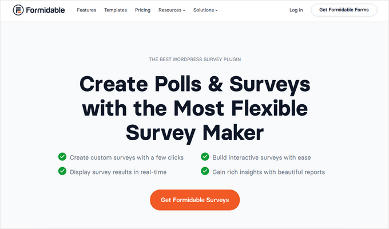Image resolution: width=389 pixels, height=229 pixels.
Task: Click 'Build interactive surveys with ease' text
Action: tap(261, 157)
